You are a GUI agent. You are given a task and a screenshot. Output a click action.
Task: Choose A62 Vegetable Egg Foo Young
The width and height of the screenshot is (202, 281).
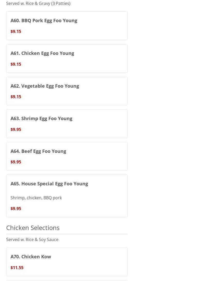click(x=45, y=86)
